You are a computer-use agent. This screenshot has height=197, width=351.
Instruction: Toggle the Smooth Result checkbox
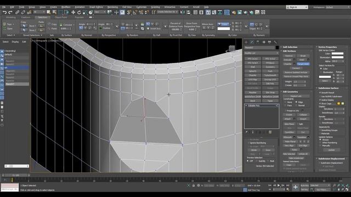[320, 92]
